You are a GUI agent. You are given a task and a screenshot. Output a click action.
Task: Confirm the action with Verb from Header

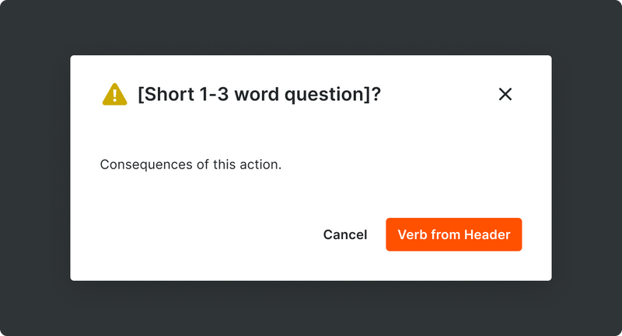coord(453,234)
